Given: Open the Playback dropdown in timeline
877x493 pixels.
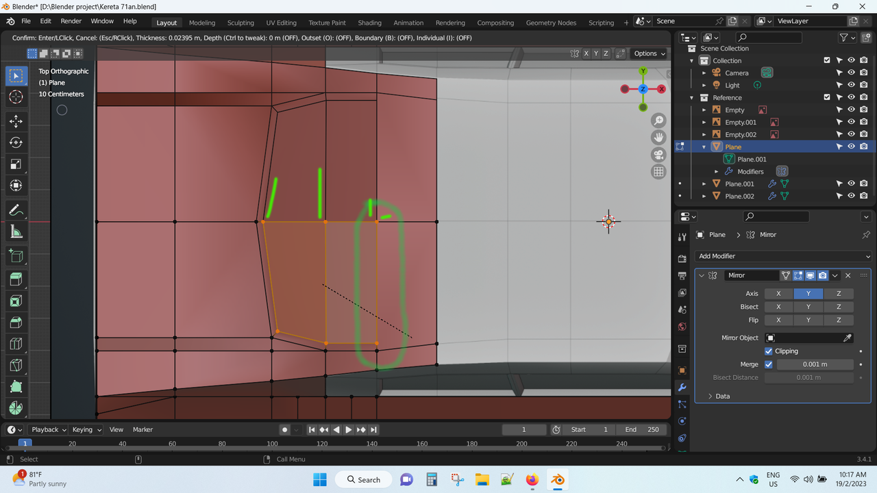Looking at the screenshot, I should pos(48,429).
